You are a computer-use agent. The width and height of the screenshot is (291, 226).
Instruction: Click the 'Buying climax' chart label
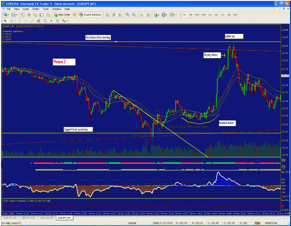[x=212, y=55]
